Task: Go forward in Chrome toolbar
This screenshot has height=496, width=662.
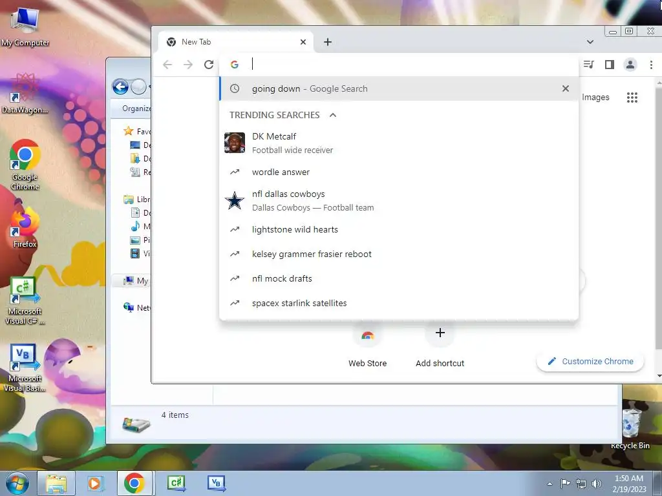Action: [x=188, y=65]
